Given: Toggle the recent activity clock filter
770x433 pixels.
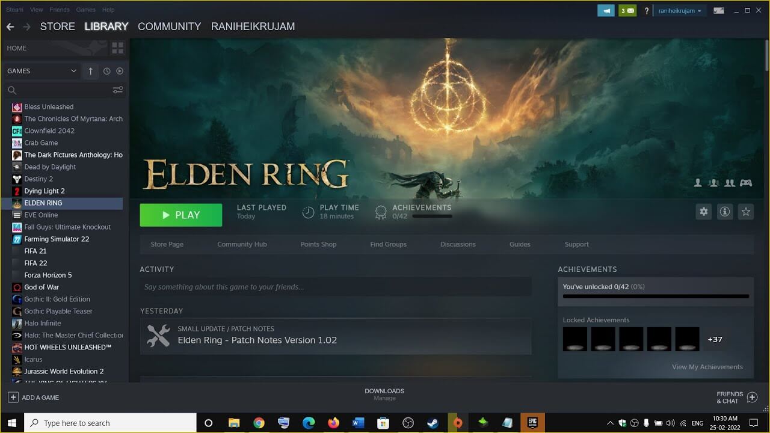Looking at the screenshot, I should click(x=106, y=71).
